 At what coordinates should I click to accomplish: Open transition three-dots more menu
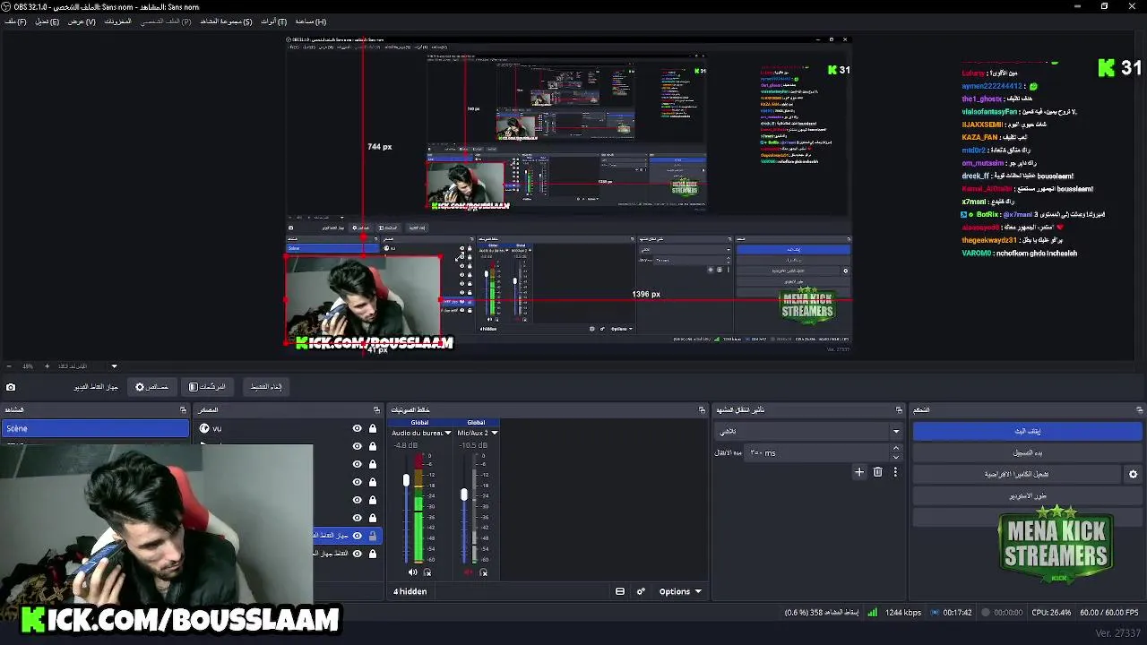(894, 472)
